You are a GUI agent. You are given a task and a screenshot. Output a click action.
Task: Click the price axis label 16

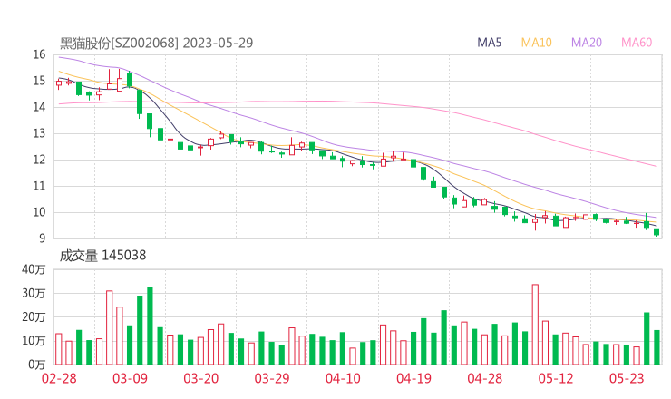(39, 54)
